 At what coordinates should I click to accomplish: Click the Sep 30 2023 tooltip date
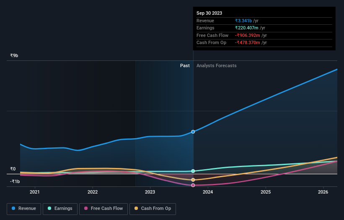210,13
